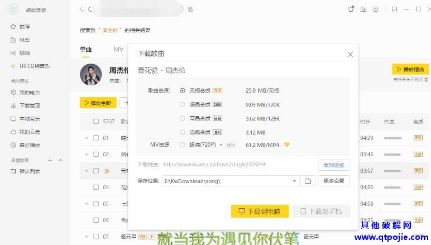This screenshot has height=245, width=431.
Task: Open MV resolution dropdown arrow
Action: tap(221, 145)
